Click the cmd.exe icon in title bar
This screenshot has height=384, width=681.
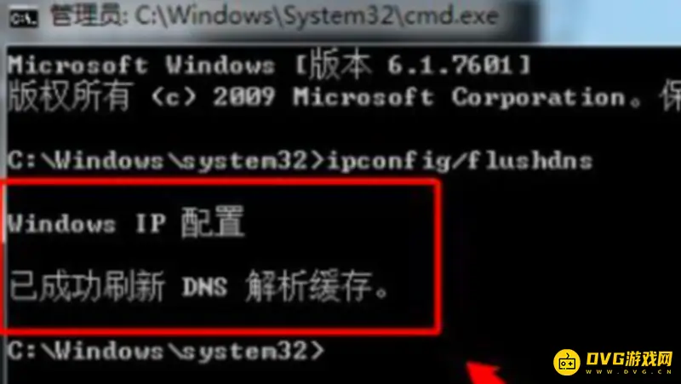(x=24, y=17)
